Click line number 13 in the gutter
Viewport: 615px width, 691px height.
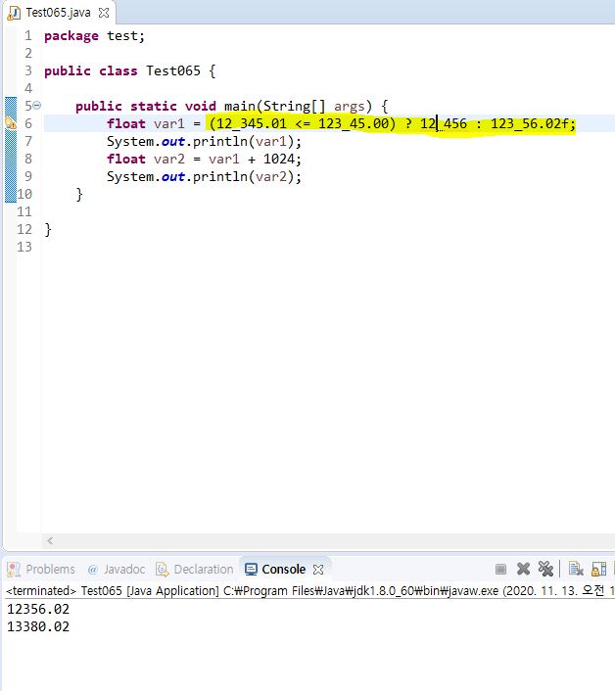pyautogui.click(x=24, y=247)
